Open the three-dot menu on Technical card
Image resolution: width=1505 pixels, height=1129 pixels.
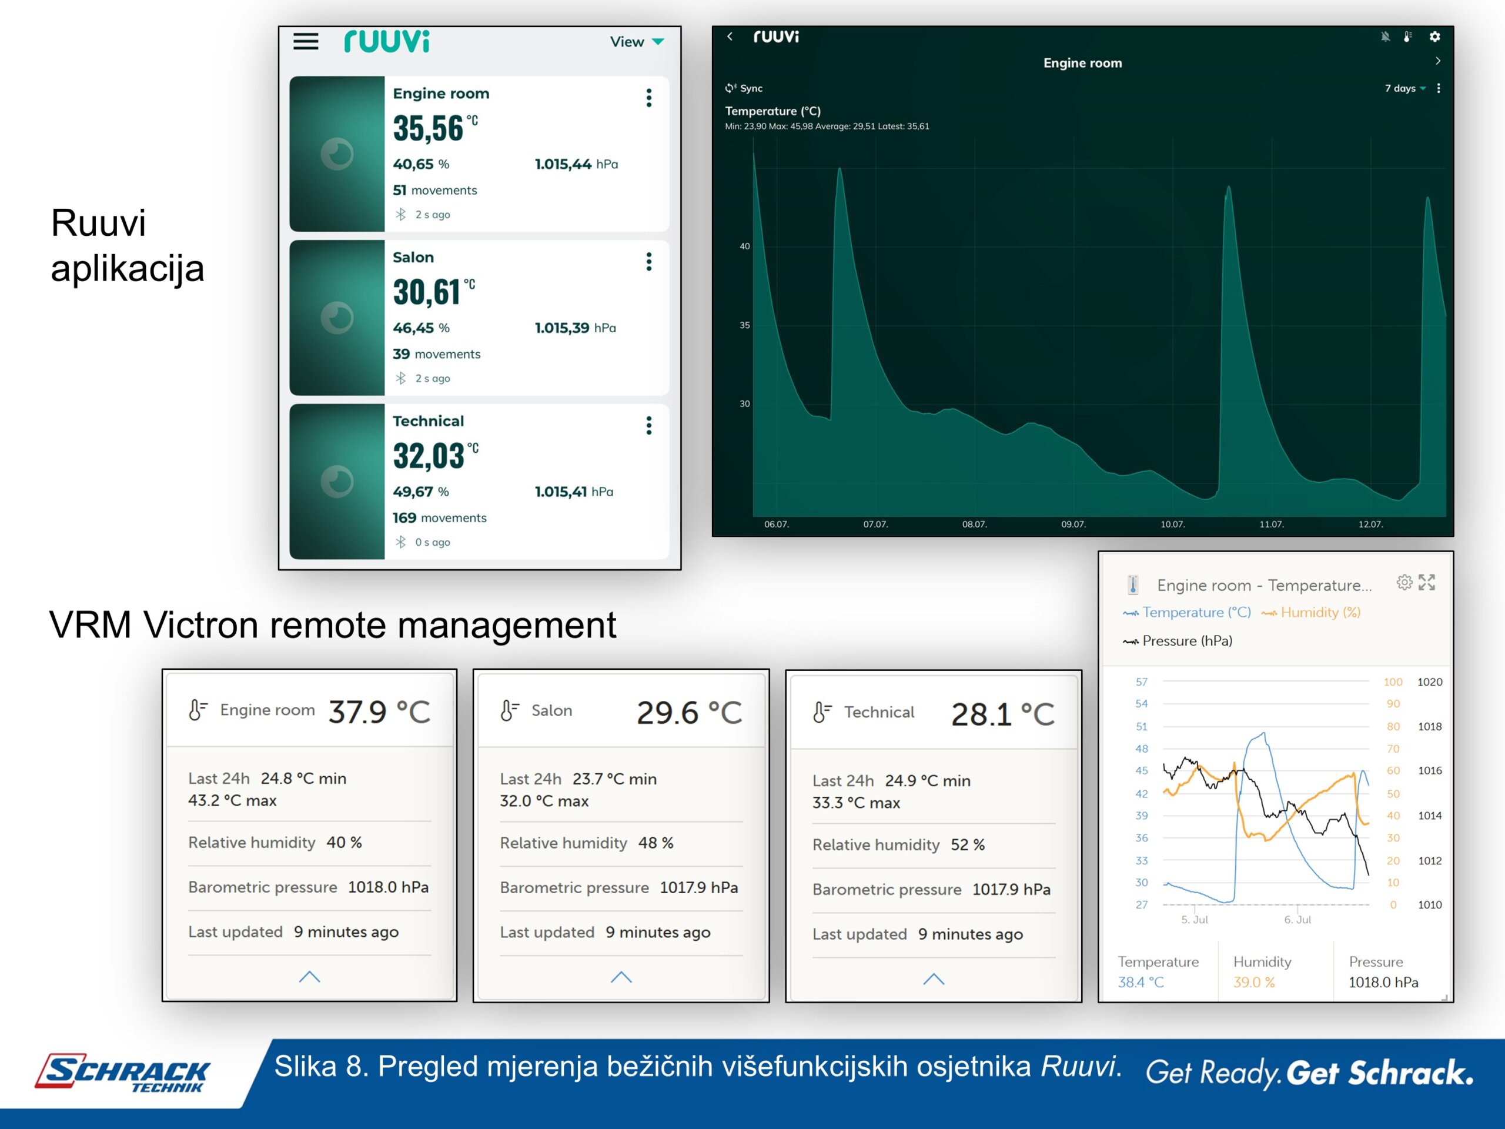648,425
